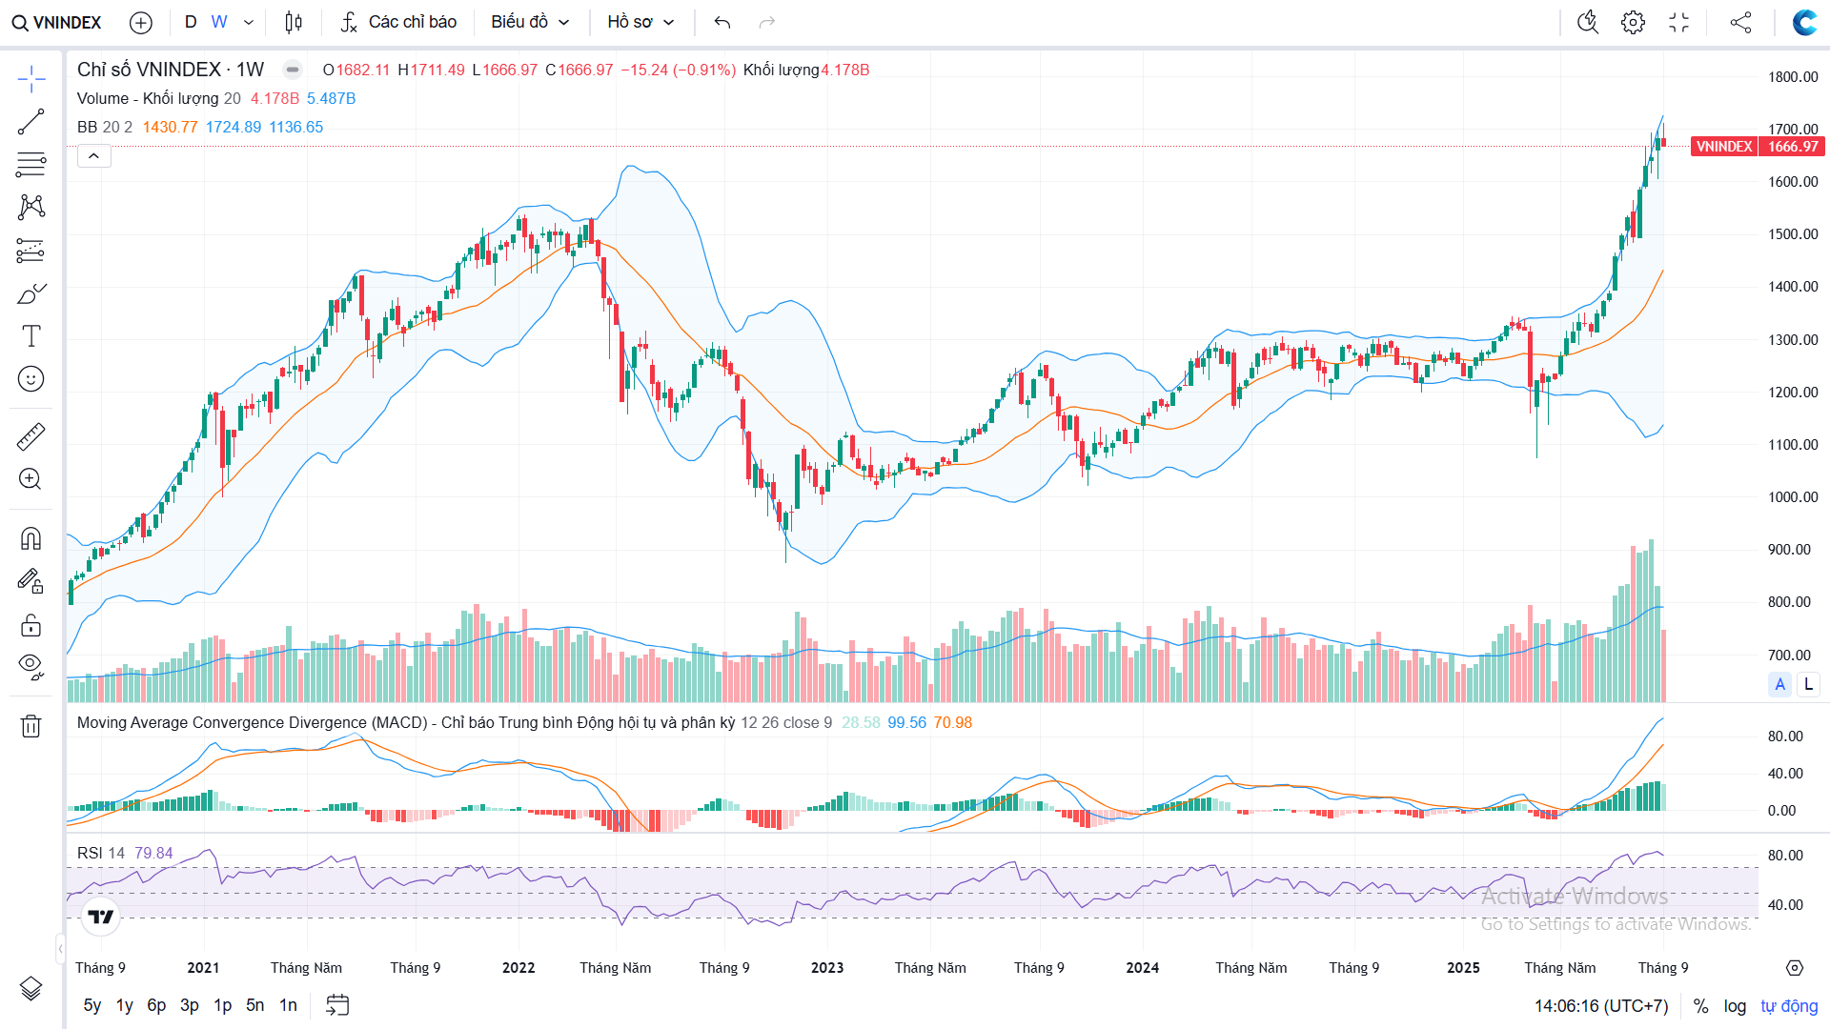
Task: Select the Fibonacci retracement tool
Action: click(x=30, y=165)
